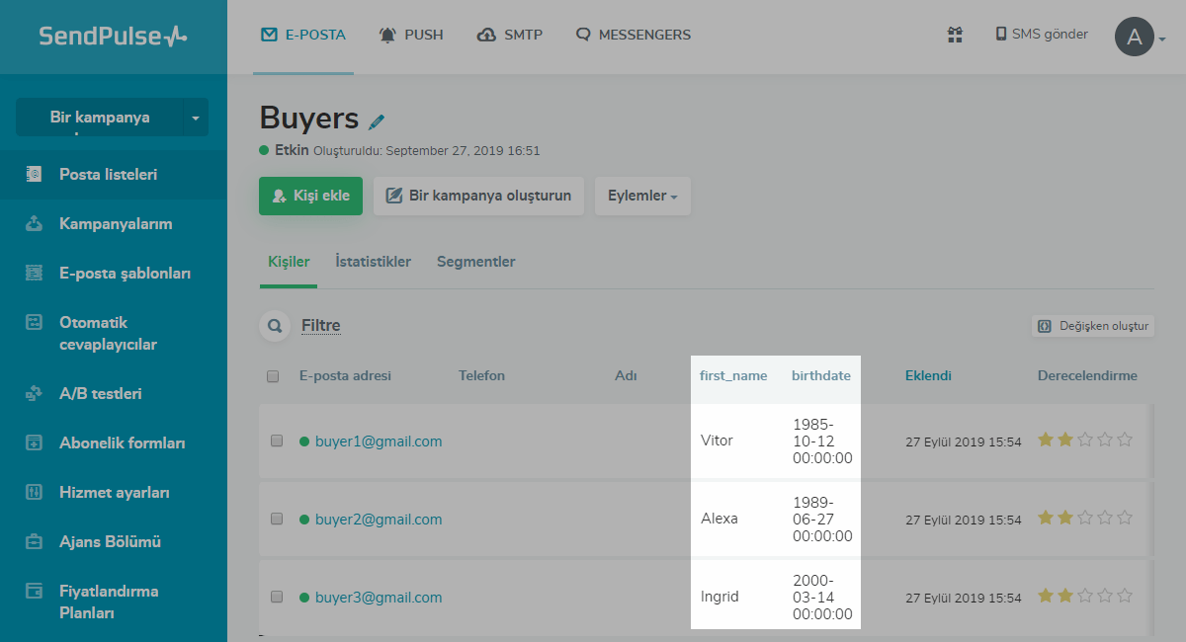The width and height of the screenshot is (1186, 642).
Task: Expand the Eylemler dropdown
Action: tap(642, 196)
